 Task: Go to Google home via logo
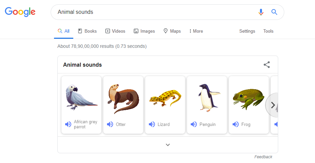pyautogui.click(x=20, y=12)
